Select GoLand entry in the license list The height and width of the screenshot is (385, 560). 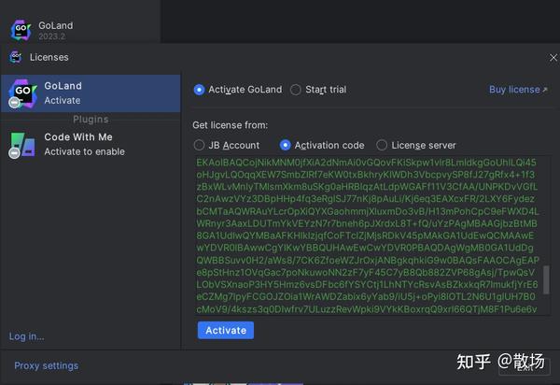[x=91, y=93]
